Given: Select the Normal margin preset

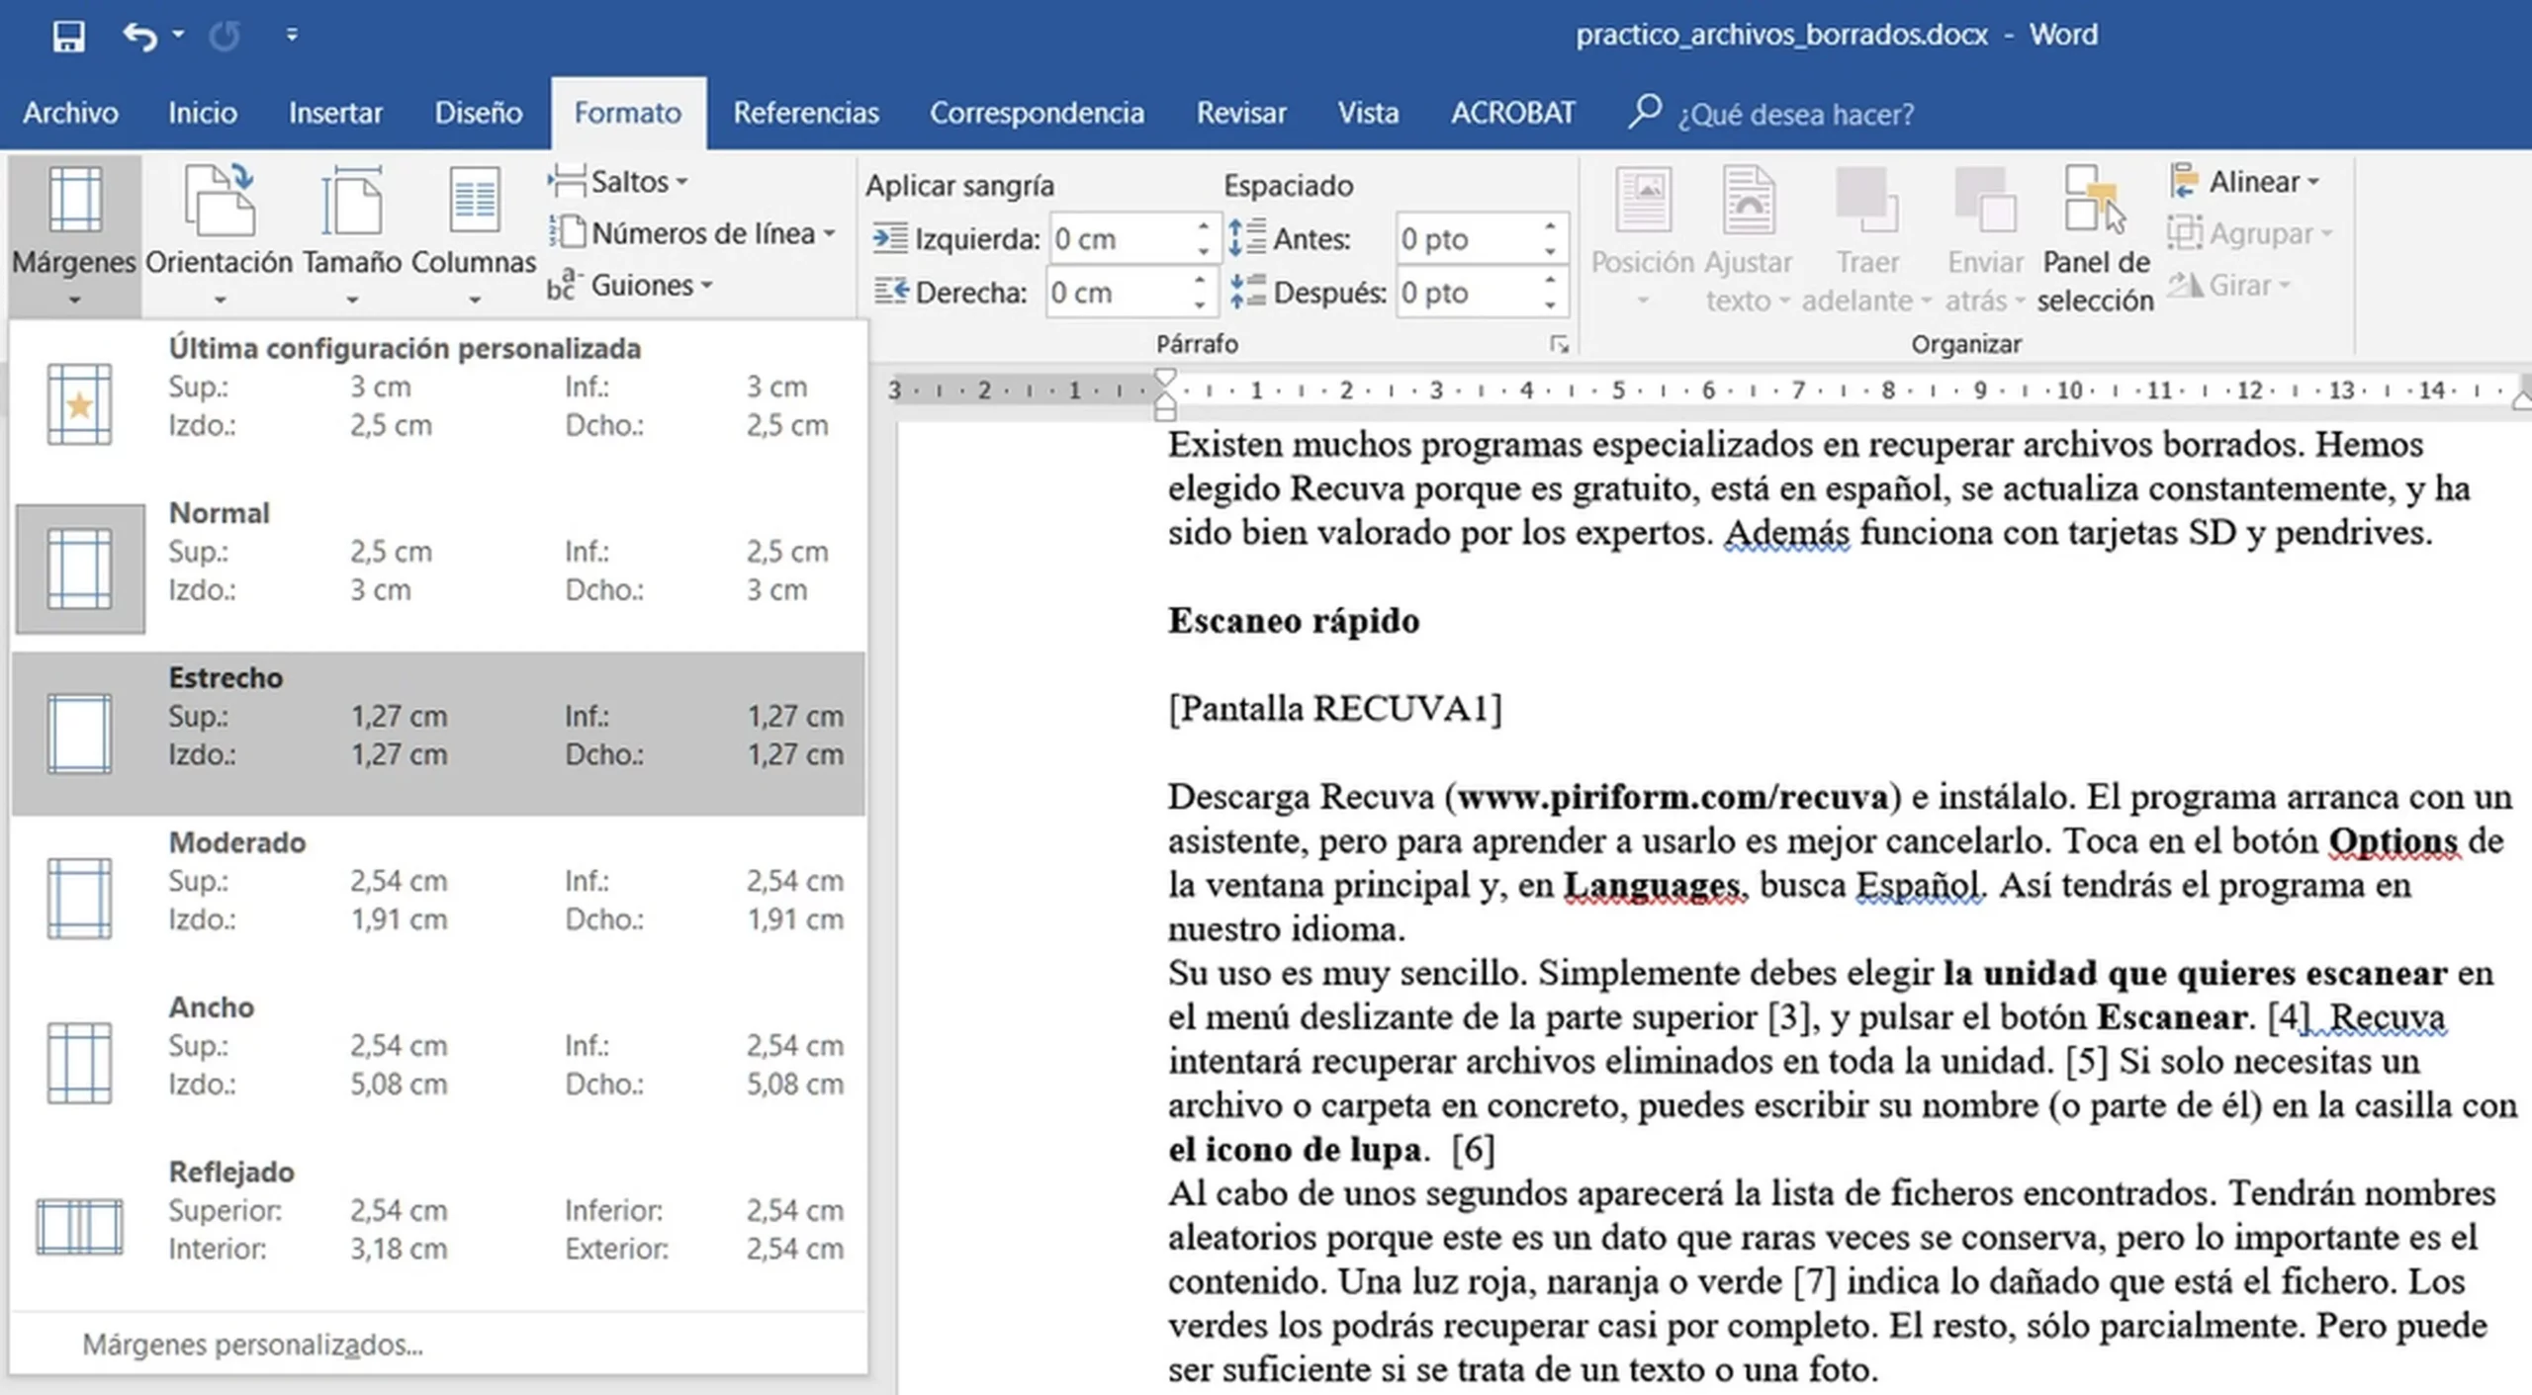Looking at the screenshot, I should [x=438, y=568].
